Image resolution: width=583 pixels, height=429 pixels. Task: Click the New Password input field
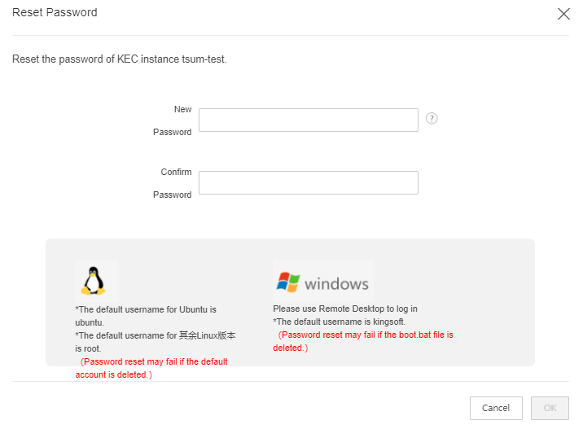(x=309, y=120)
